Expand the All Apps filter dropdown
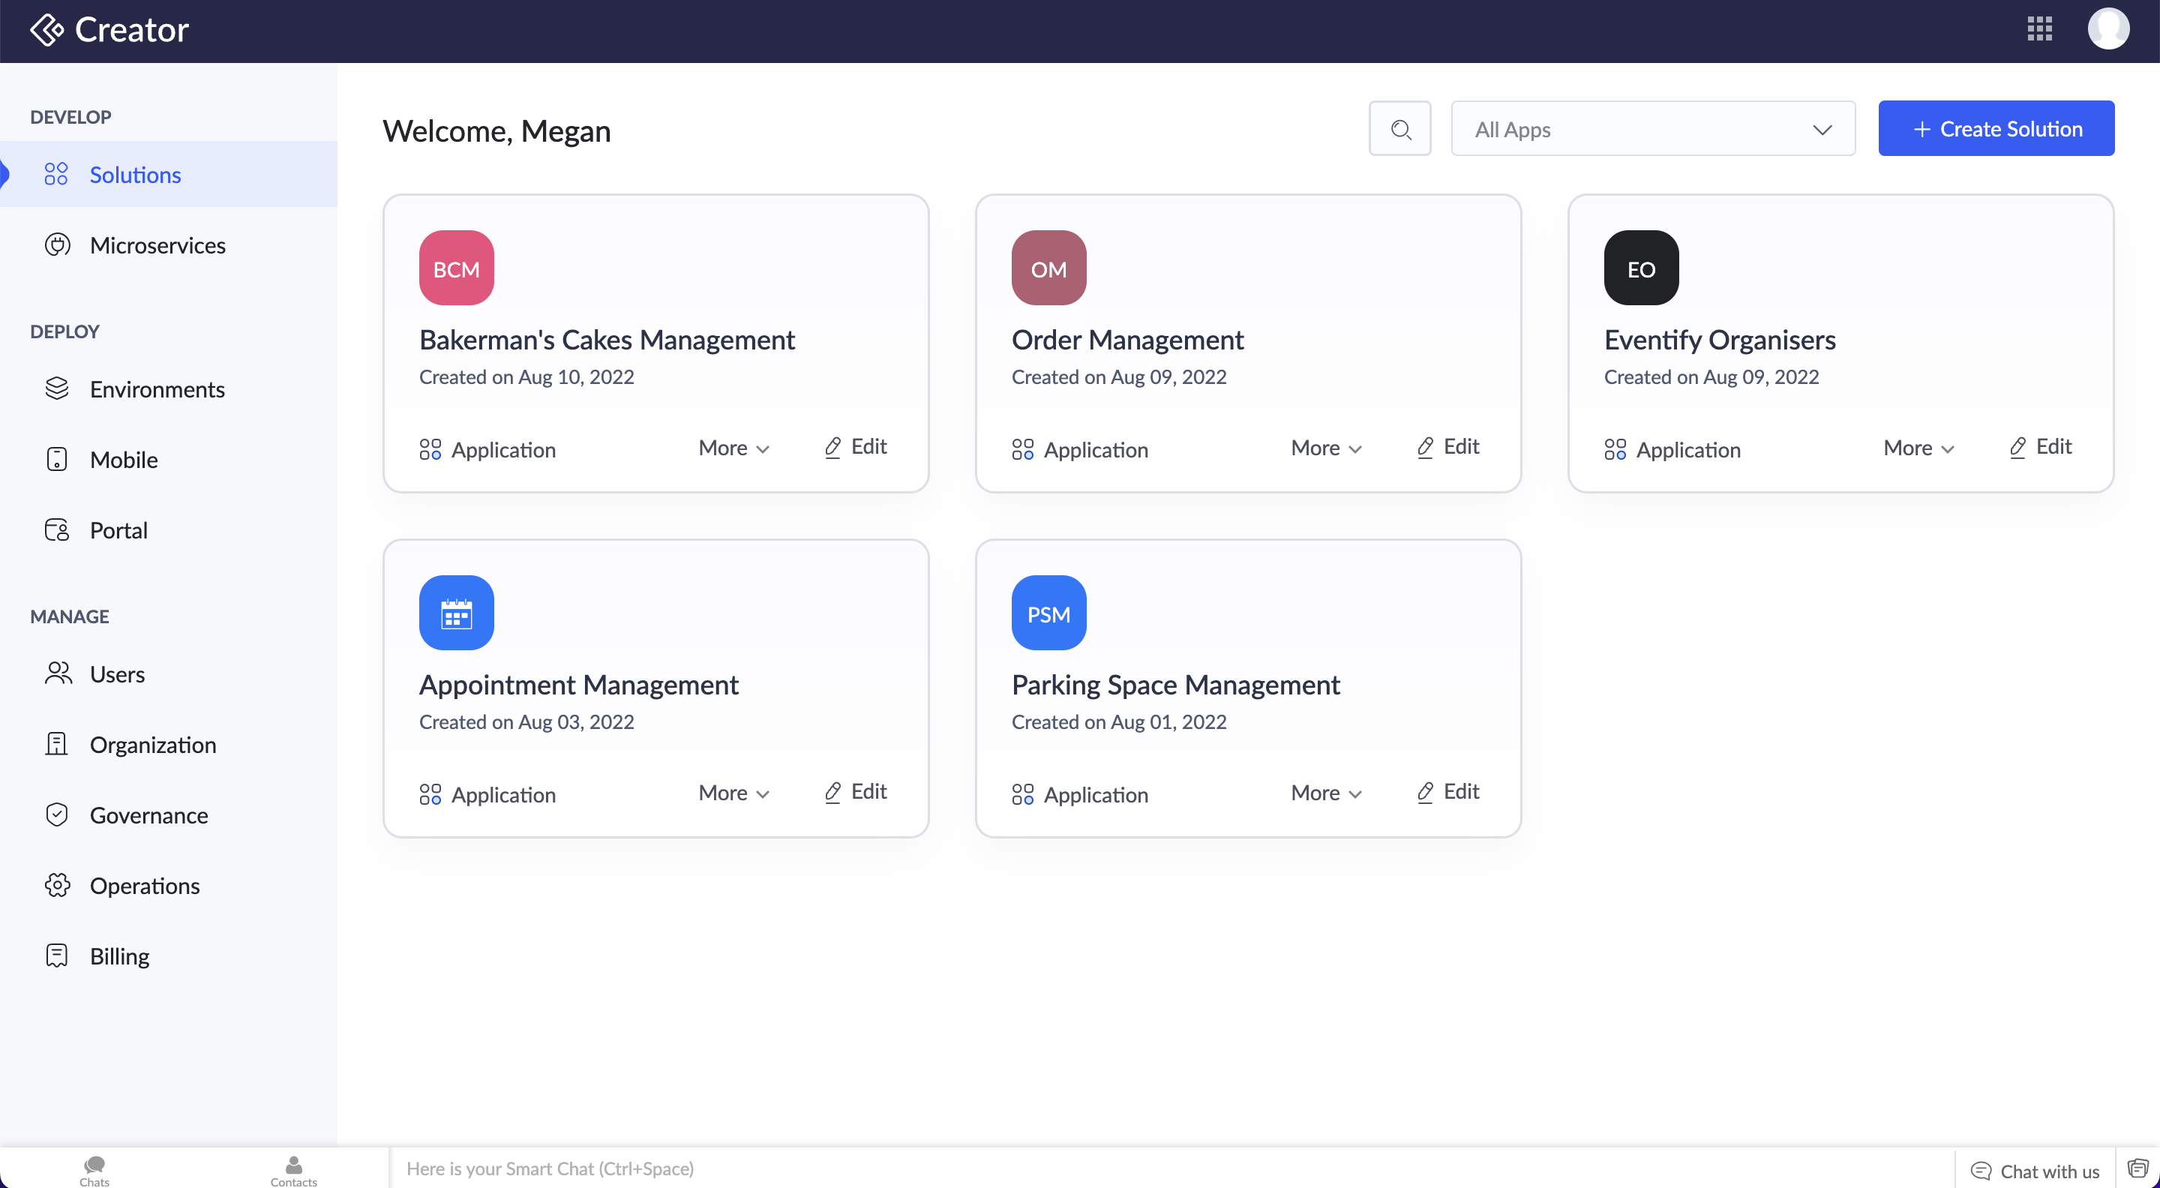The height and width of the screenshot is (1188, 2160). (x=1653, y=129)
